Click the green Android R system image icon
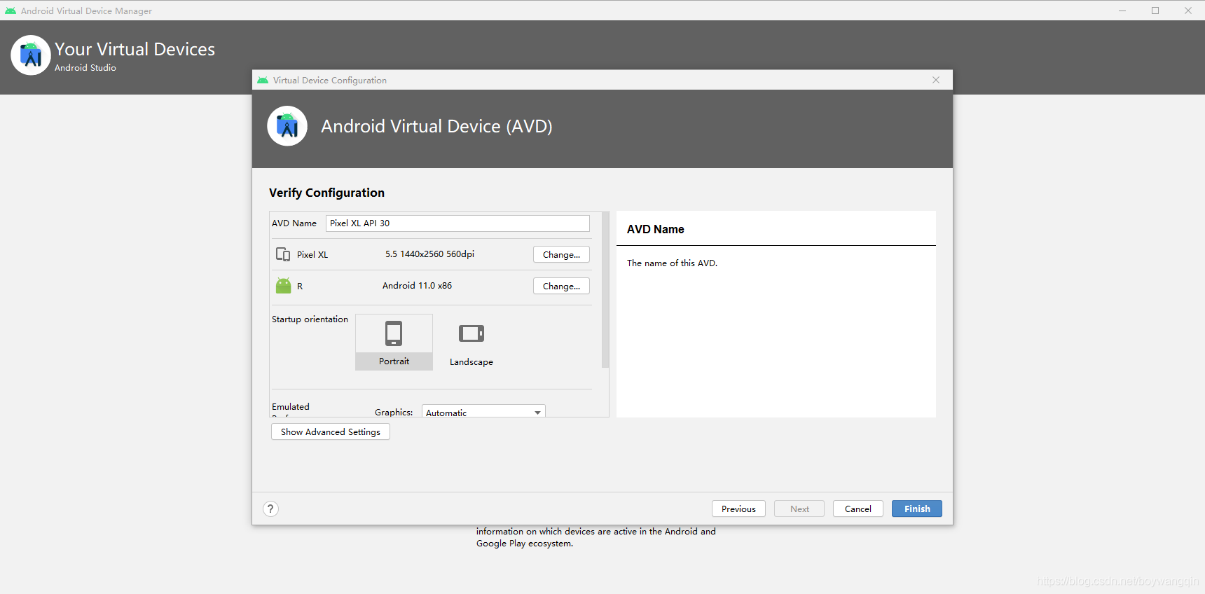This screenshot has height=594, width=1205. tap(283, 286)
